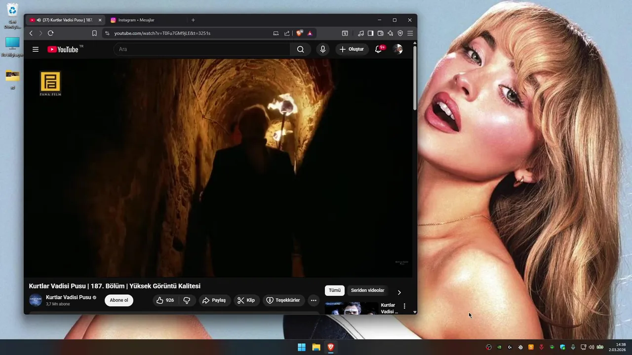Open Windows Security shield tray icon

tap(562, 347)
